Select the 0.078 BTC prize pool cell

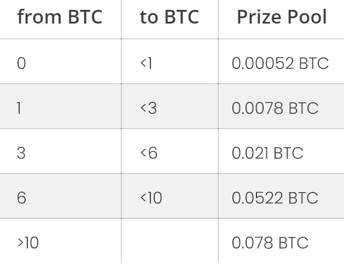pyautogui.click(x=281, y=241)
